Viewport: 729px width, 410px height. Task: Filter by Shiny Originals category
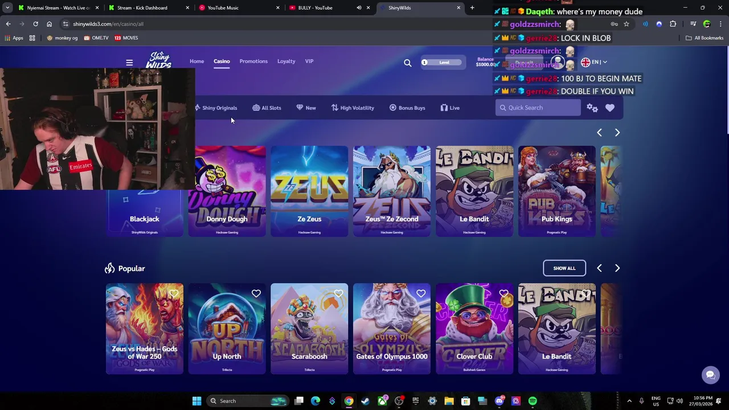(216, 108)
